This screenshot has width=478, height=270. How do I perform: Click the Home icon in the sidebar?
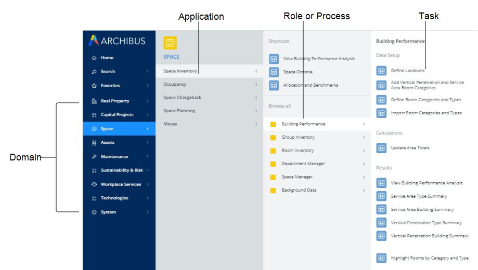94,58
